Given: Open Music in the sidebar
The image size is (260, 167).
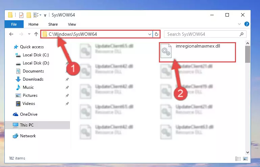Looking at the screenshot, I should click(28, 87).
